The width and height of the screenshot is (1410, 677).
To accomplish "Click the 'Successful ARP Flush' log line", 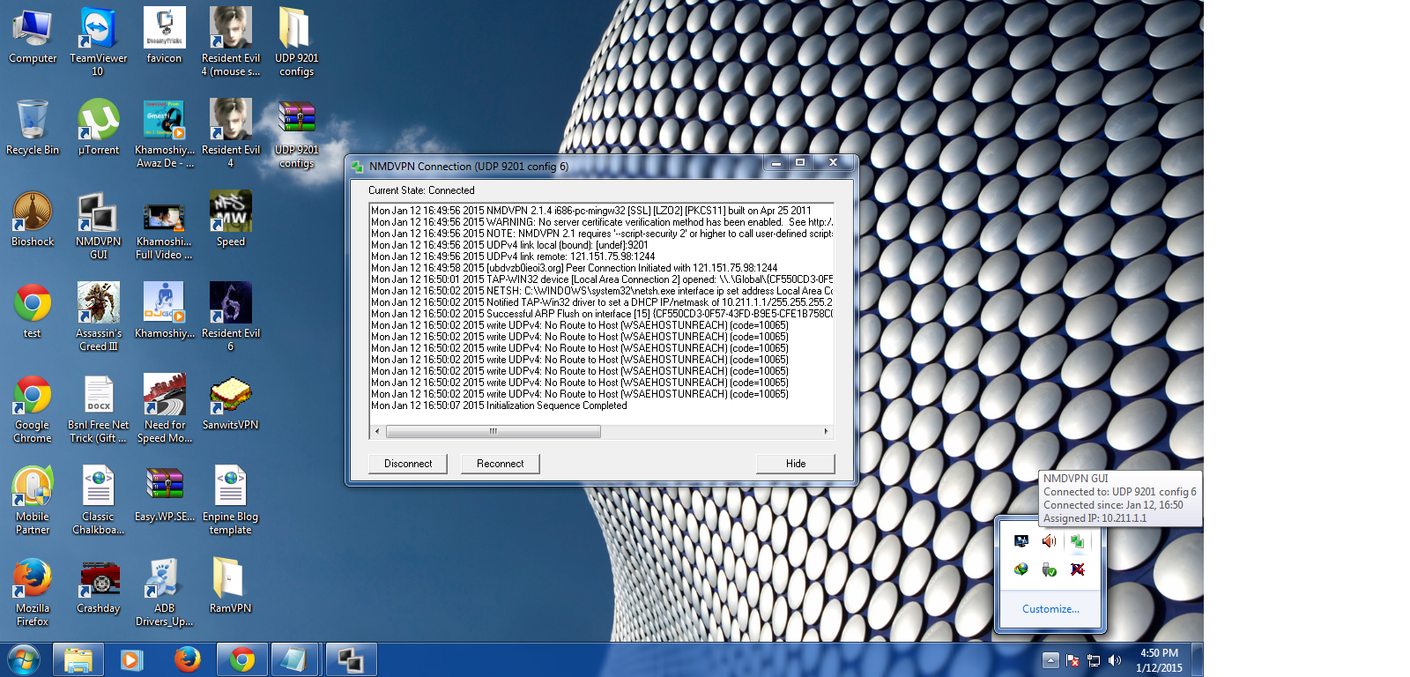I will (602, 314).
